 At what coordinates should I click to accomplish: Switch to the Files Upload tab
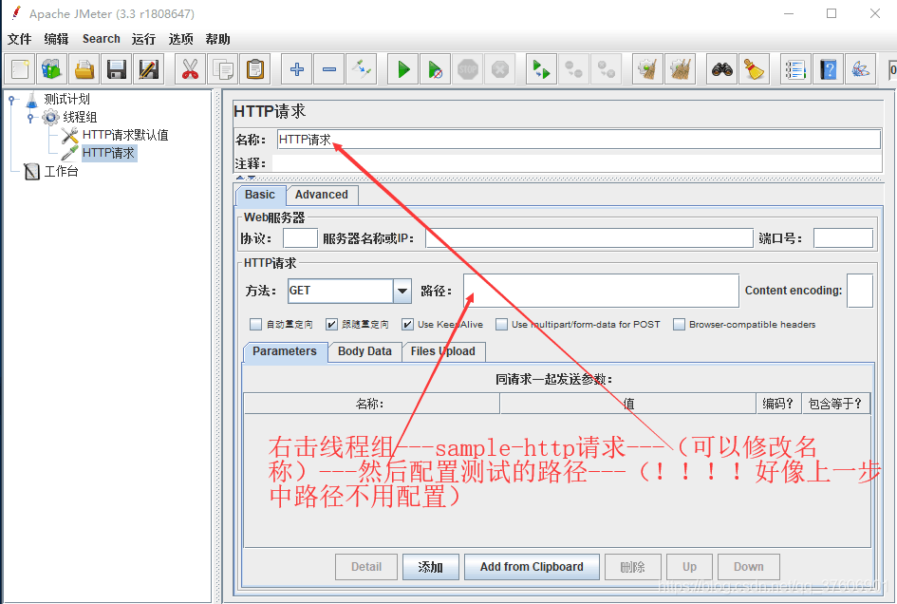point(443,351)
